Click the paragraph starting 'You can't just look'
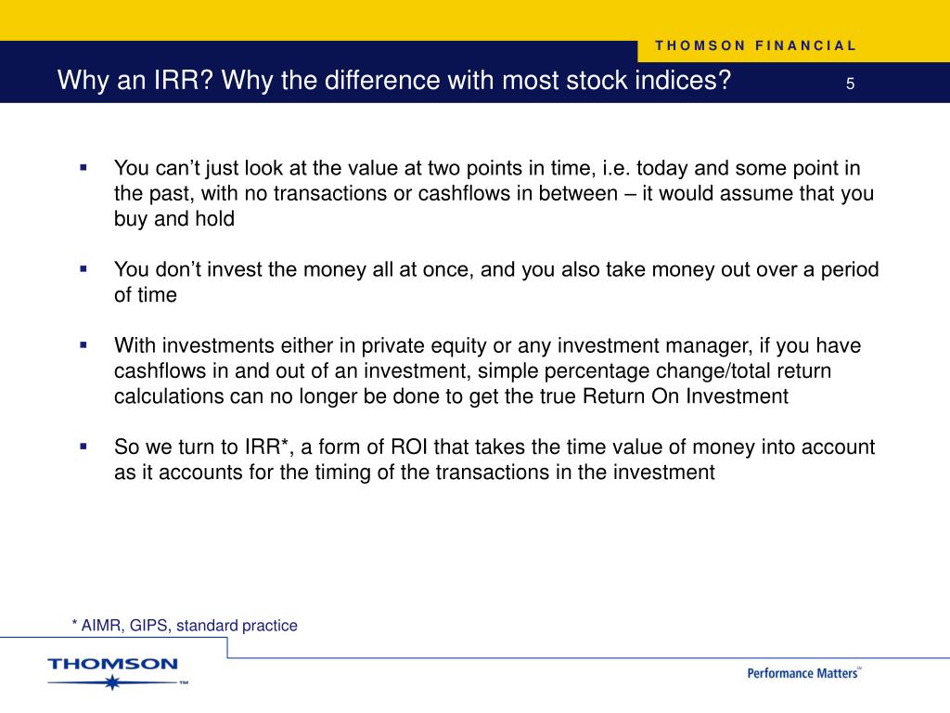This screenshot has height=713, width=950. pos(494,193)
